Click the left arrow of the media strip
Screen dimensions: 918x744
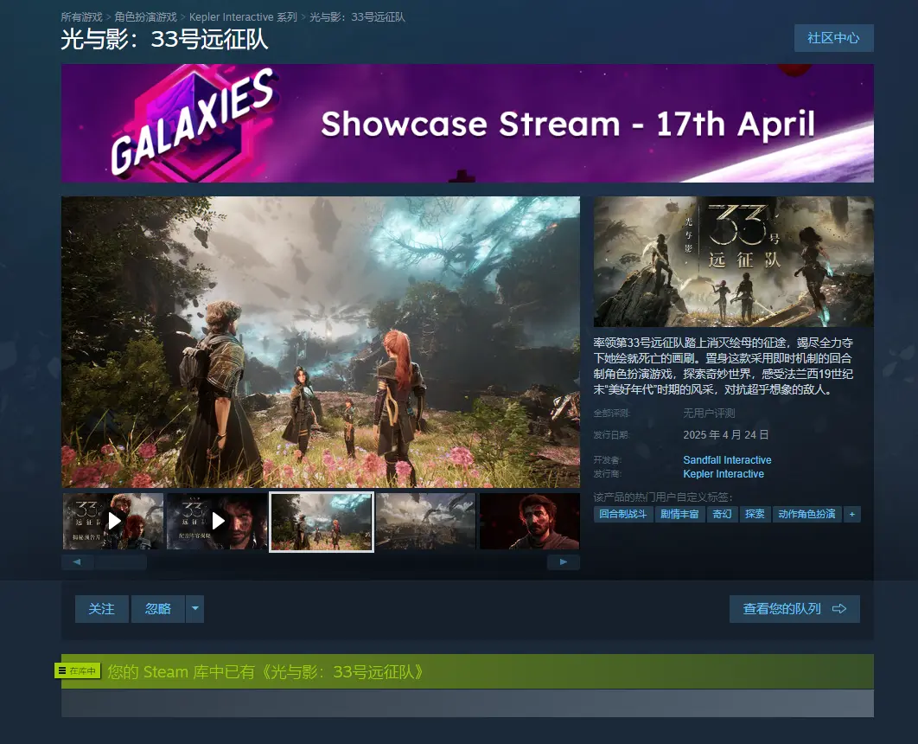pos(77,562)
